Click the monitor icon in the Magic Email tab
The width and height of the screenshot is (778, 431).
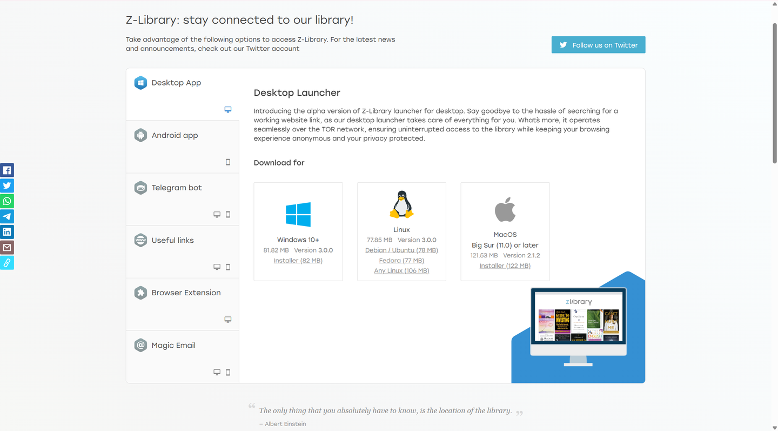click(x=217, y=372)
